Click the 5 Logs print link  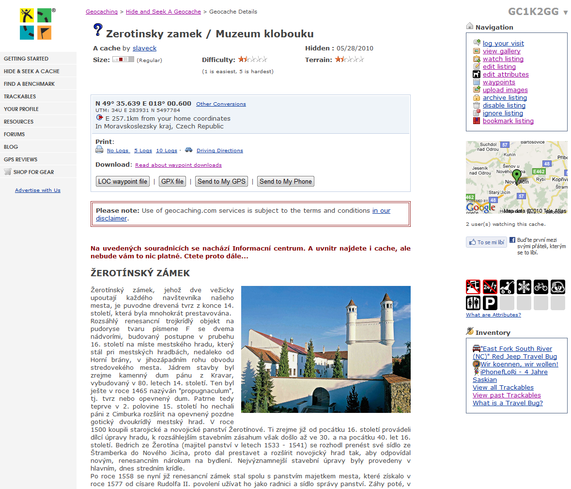click(x=143, y=151)
